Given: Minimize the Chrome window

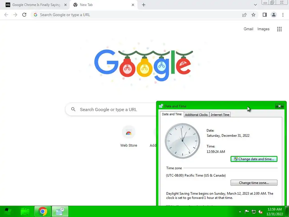Looking at the screenshot, I should pyautogui.click(x=265, y=3).
